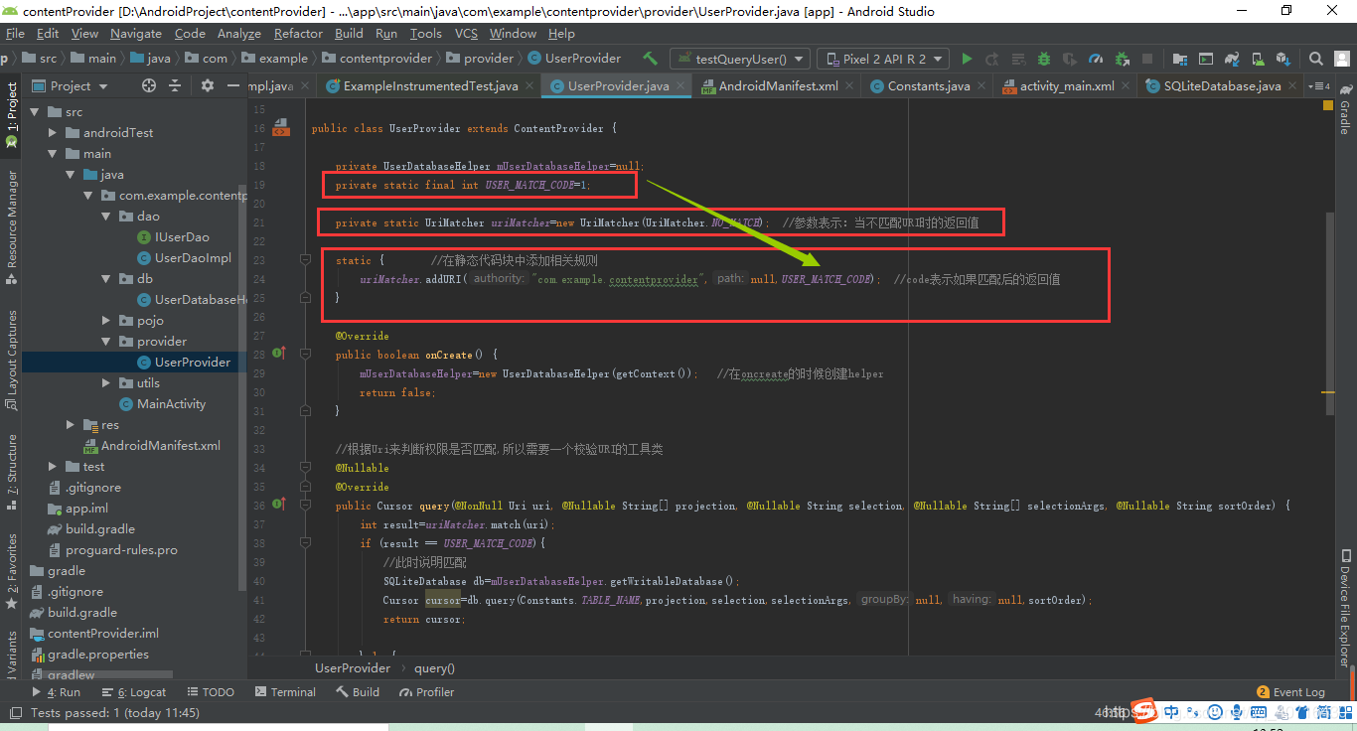Expand the res folder
This screenshot has height=731, width=1357.
[x=71, y=425]
